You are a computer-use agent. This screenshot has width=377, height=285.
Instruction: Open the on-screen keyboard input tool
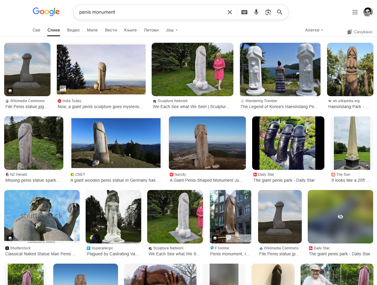(244, 12)
